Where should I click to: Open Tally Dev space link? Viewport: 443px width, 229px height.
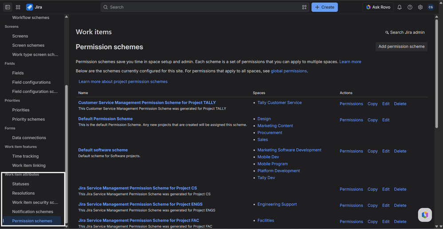tap(266, 178)
